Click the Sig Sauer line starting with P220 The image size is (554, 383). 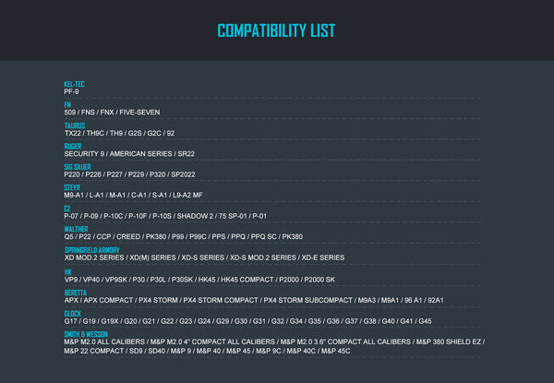129,175
